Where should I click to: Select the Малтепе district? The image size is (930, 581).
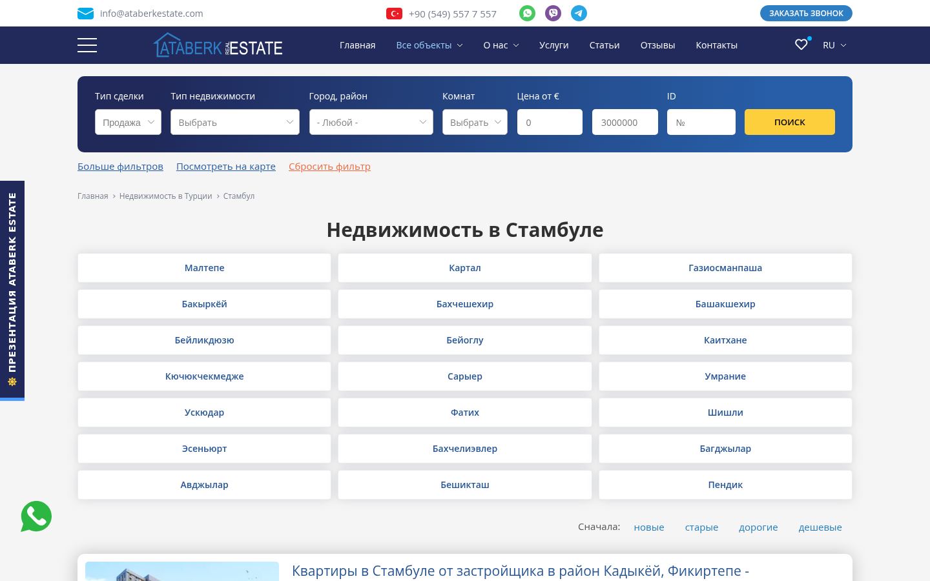pos(204,268)
